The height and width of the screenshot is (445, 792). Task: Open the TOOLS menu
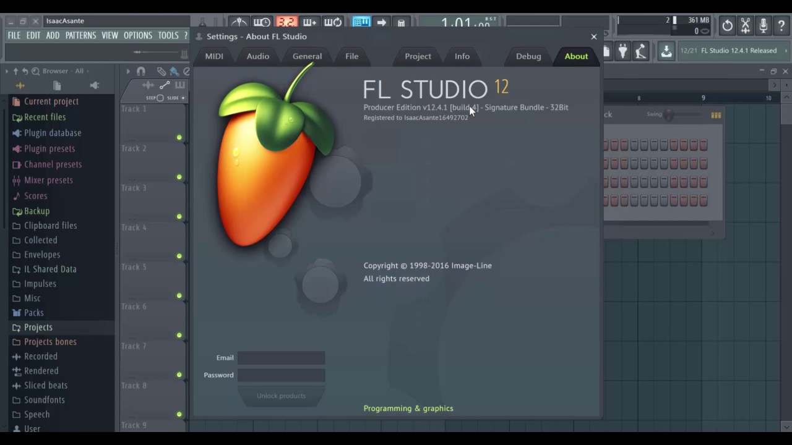tap(168, 35)
